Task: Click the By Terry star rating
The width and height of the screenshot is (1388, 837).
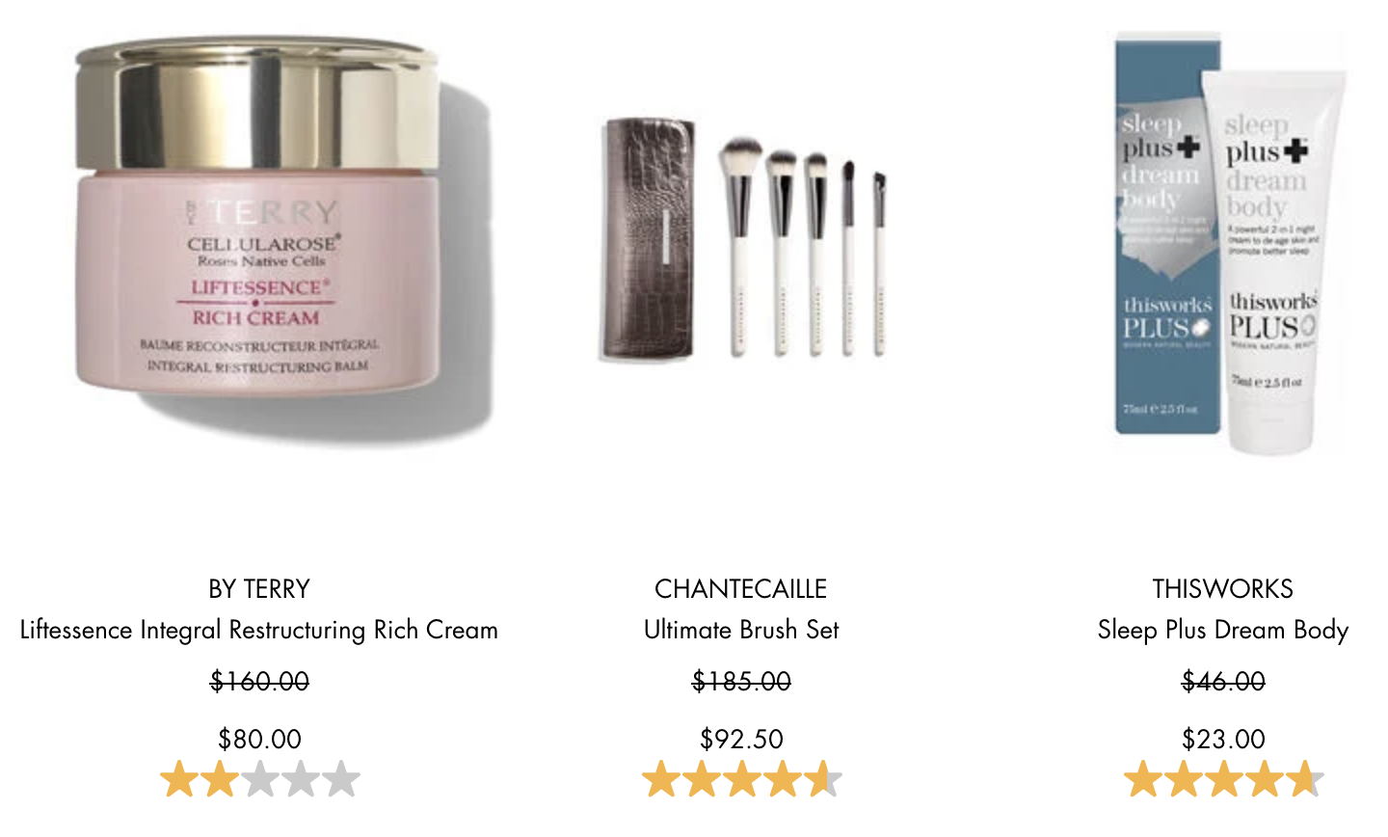Action: (260, 780)
